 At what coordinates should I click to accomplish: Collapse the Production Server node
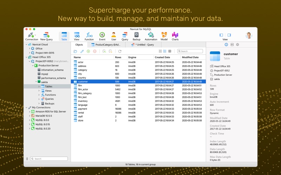33,65
